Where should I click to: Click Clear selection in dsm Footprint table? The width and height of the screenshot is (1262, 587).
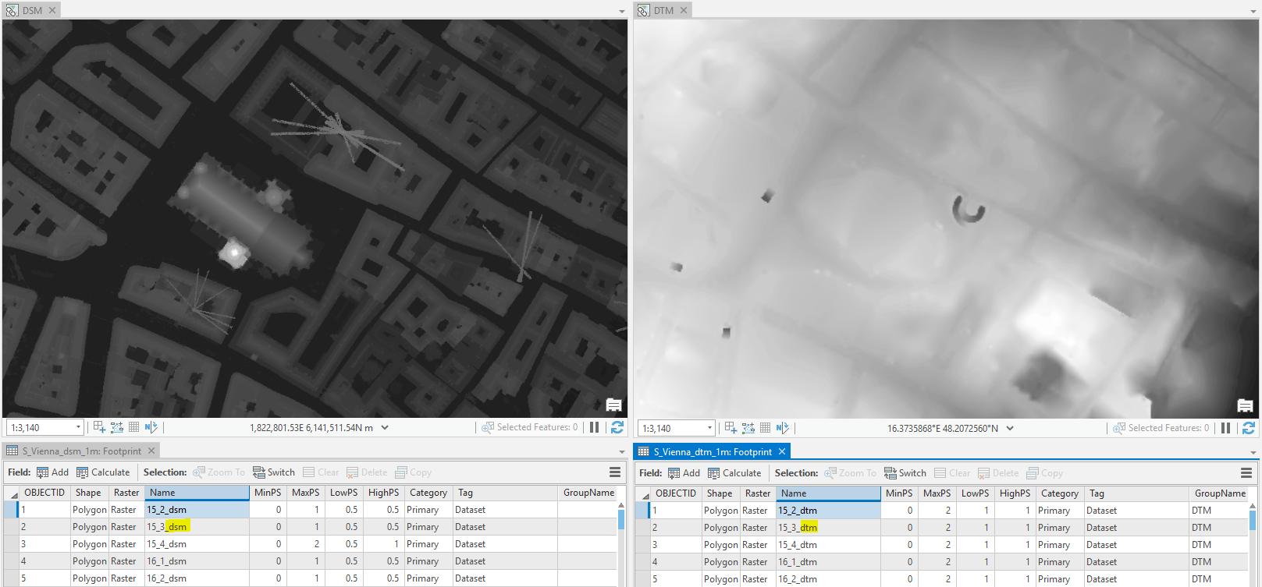pyautogui.click(x=321, y=472)
